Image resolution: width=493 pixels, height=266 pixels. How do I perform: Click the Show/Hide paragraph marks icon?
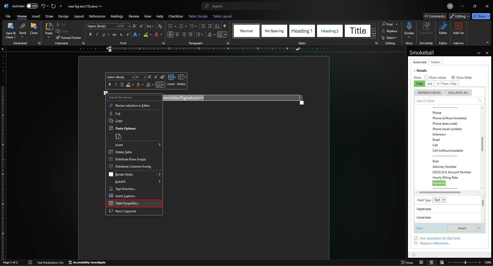pos(225,26)
